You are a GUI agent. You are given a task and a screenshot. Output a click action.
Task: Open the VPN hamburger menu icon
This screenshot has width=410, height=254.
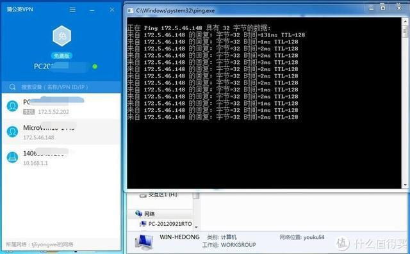[x=72, y=10]
